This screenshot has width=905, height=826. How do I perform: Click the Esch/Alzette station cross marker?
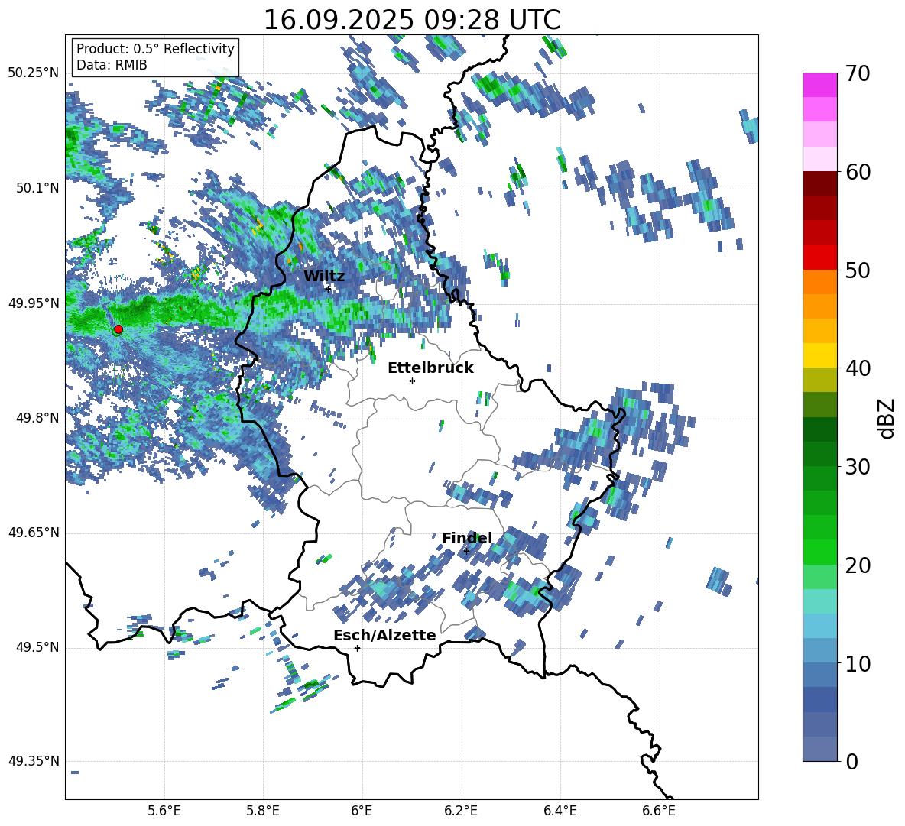357,648
